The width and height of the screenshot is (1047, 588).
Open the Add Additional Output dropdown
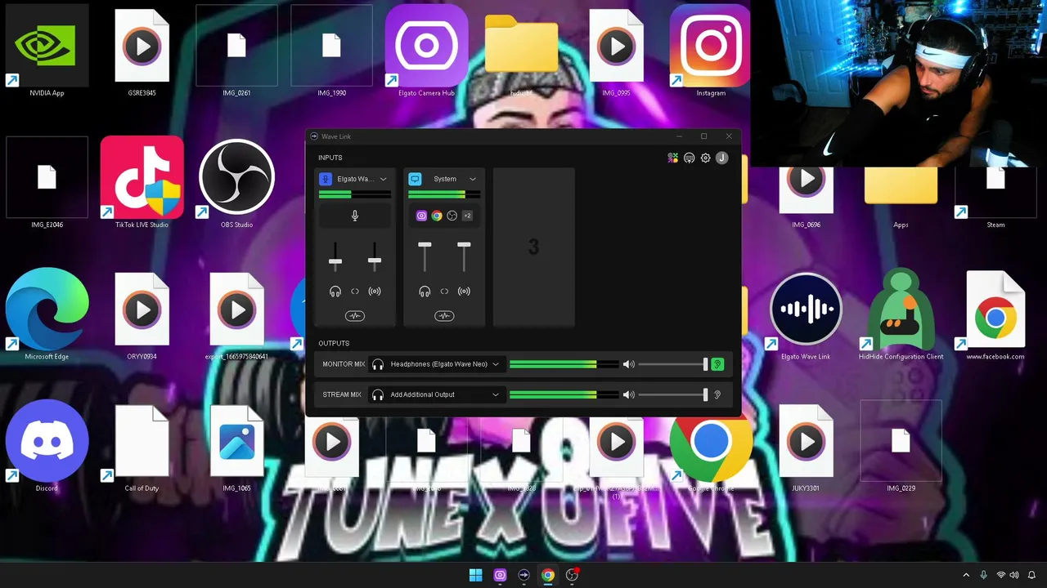point(435,394)
